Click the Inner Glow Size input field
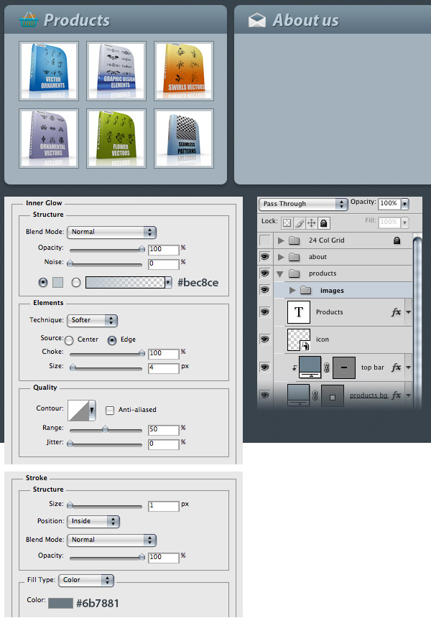Viewport: 431px width, 628px height. click(164, 368)
